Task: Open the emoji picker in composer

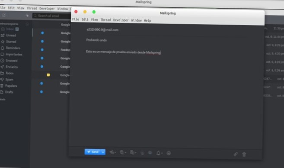Action: (169, 153)
